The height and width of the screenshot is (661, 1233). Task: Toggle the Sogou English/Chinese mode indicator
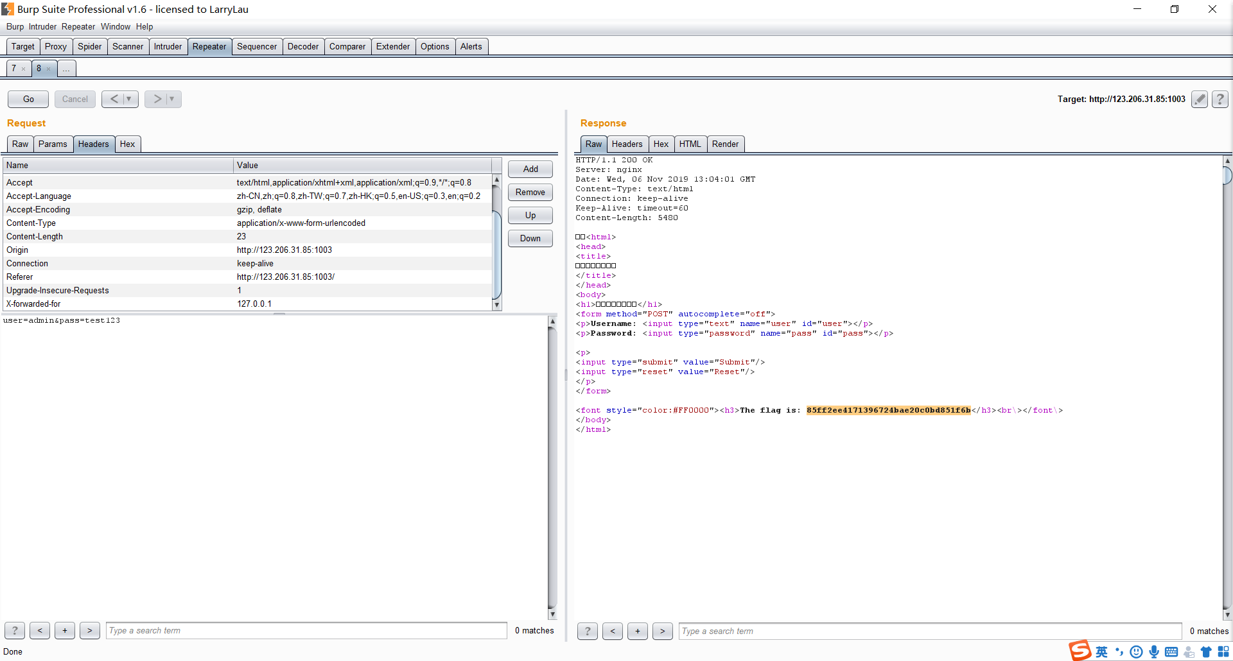(x=1102, y=652)
